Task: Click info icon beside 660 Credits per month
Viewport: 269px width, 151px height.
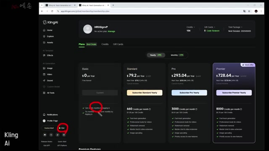Action: click(x=150, y=109)
